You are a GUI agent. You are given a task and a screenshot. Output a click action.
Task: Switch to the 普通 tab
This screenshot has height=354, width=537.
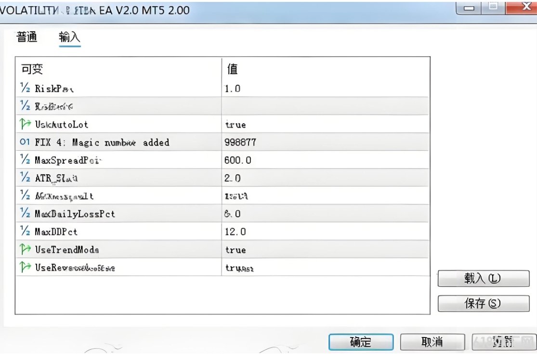(26, 37)
